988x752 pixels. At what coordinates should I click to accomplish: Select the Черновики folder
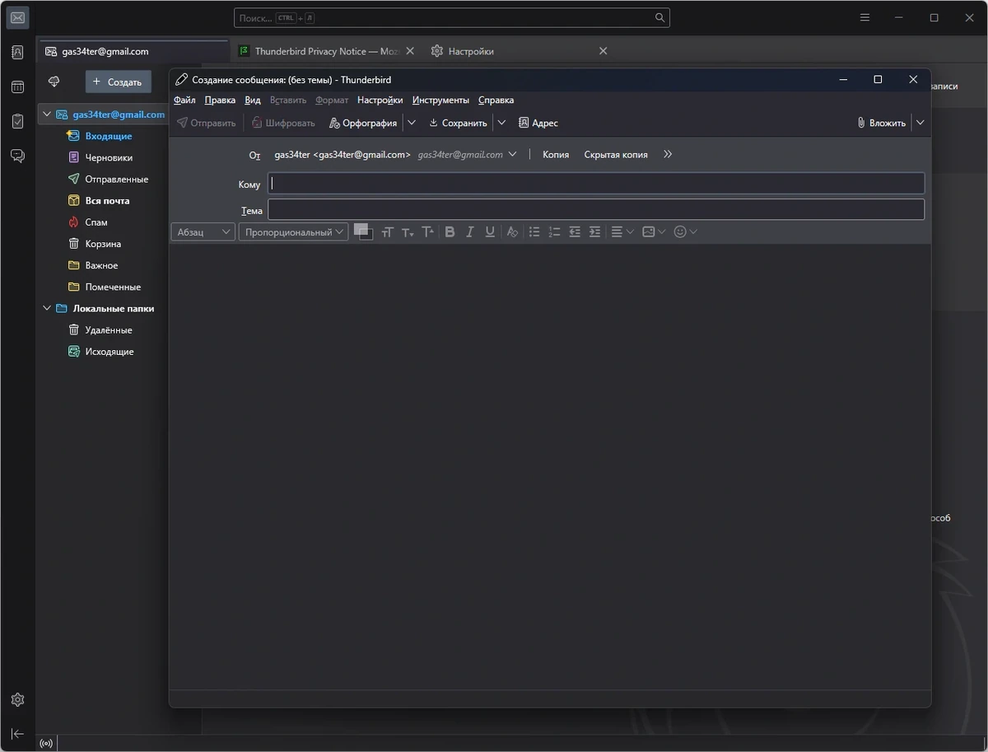(x=108, y=157)
